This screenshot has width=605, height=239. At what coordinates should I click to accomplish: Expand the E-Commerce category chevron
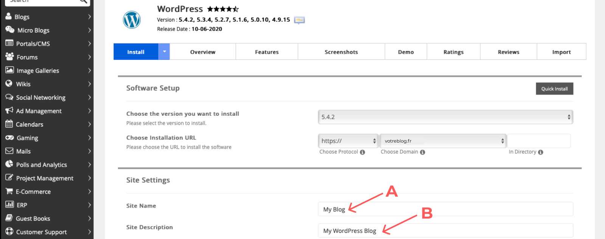[89, 191]
